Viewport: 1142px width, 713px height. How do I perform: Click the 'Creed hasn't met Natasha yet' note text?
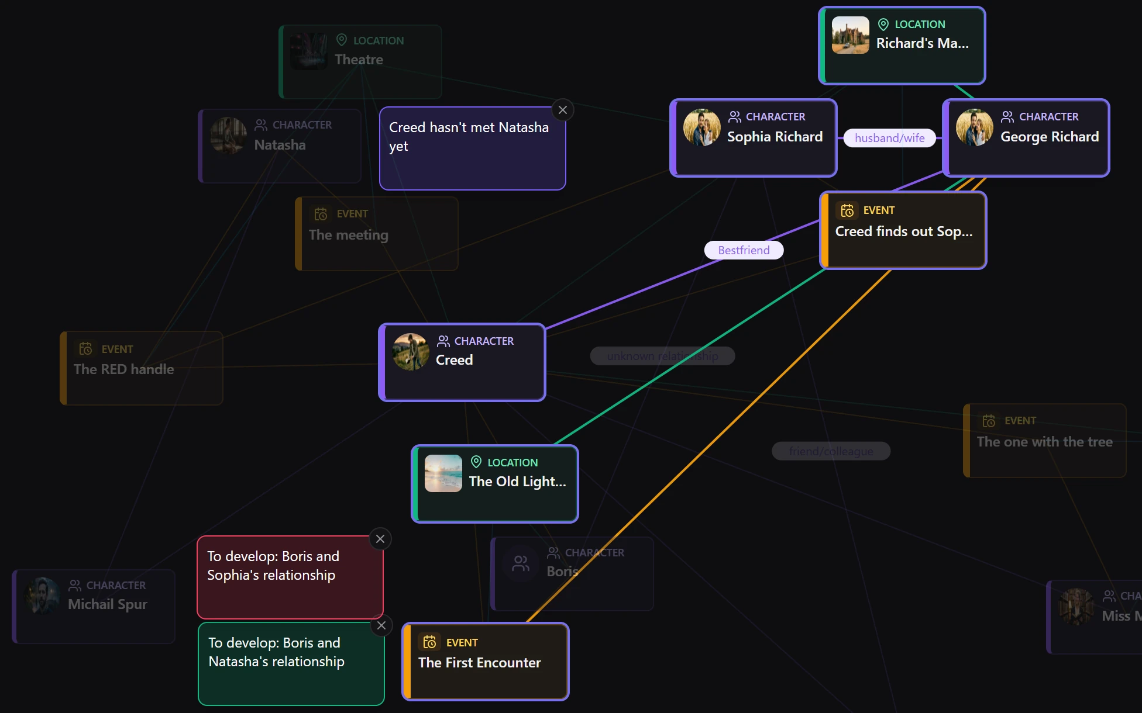pos(469,137)
